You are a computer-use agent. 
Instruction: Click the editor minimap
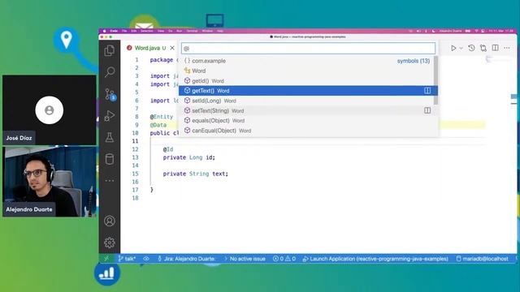499,59
